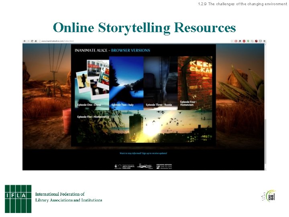Click the dark red round extension icon

coord(256,41)
